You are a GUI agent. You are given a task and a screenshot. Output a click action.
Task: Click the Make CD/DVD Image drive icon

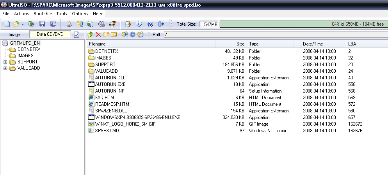69,24
